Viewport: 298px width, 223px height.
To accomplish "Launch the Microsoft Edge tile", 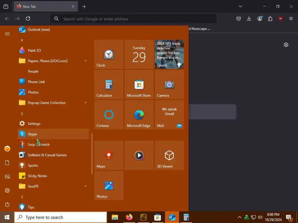I will click(139, 115).
